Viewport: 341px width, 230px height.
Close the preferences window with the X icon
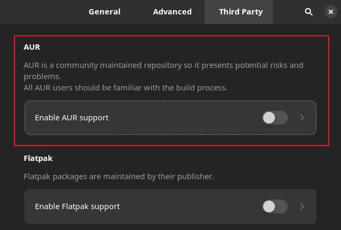330,12
